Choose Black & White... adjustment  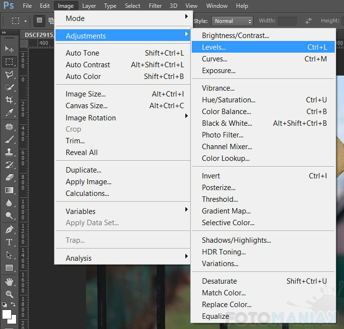tap(263, 123)
